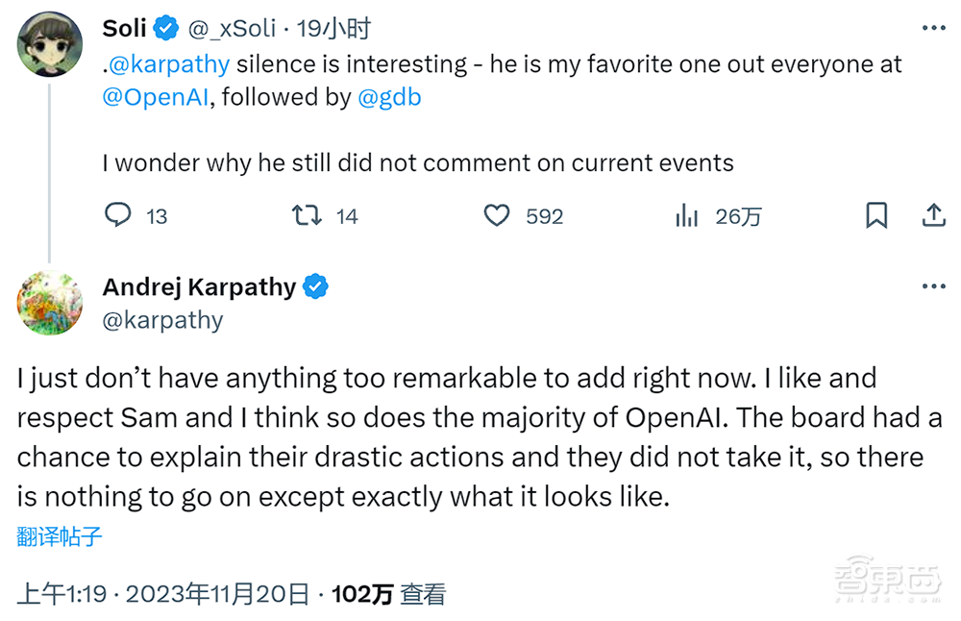961x621 pixels.
Task: Open Soli's profile avatar
Action: point(50,44)
